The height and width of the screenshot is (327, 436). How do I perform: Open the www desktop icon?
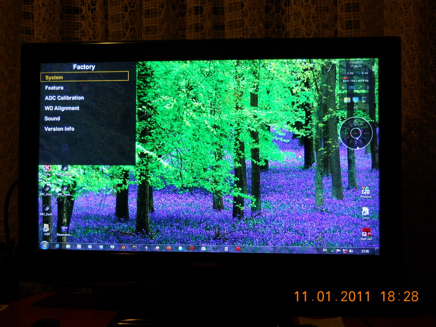[x=366, y=212]
